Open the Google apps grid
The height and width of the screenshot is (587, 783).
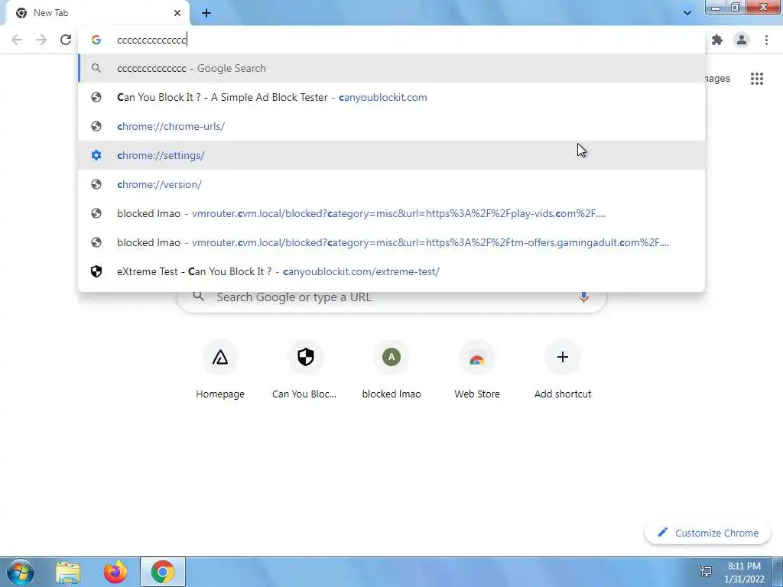pyautogui.click(x=756, y=79)
